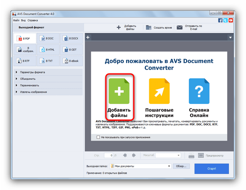Click Отправить по E-mail toolbar button

click(x=190, y=28)
